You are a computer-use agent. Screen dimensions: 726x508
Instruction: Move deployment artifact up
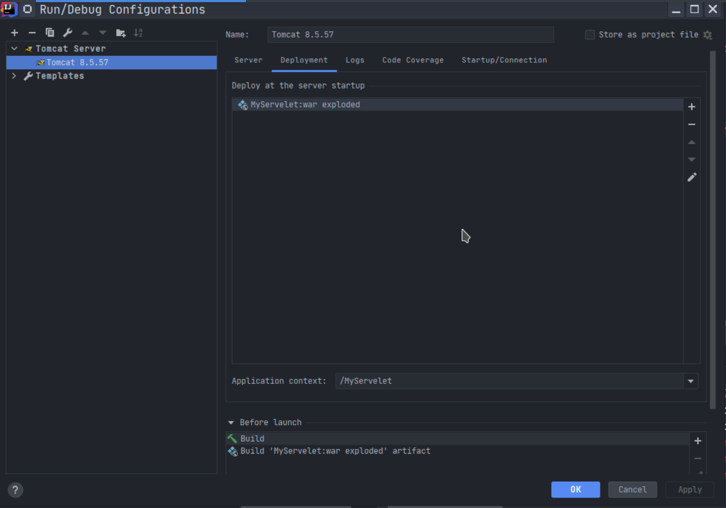[692, 142]
